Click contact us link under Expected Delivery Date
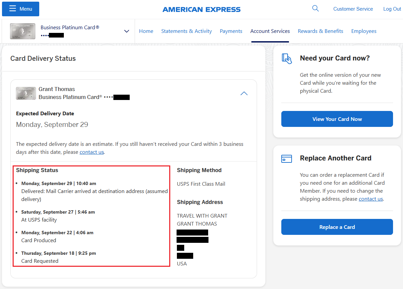This screenshot has width=403, height=289. point(92,152)
